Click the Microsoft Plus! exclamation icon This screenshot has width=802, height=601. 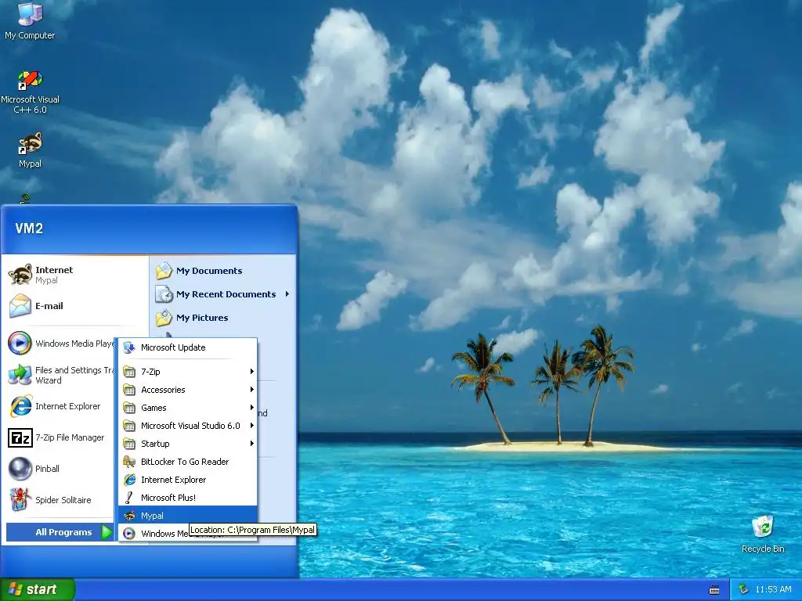click(129, 497)
